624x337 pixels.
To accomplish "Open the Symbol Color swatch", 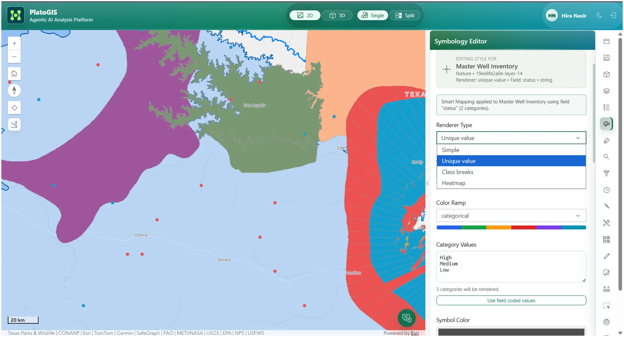I will (x=511, y=331).
